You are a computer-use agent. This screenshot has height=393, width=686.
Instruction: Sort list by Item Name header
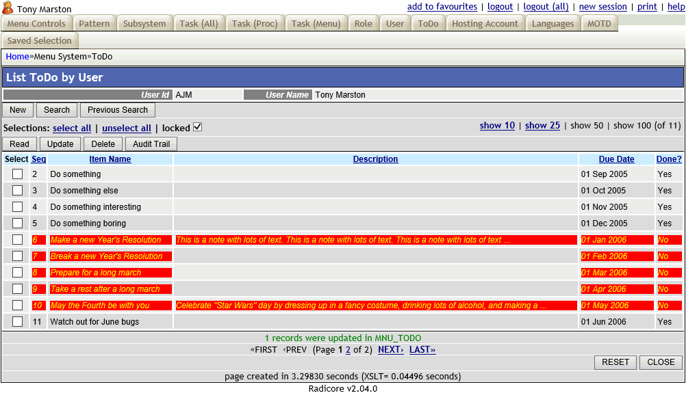(x=110, y=159)
